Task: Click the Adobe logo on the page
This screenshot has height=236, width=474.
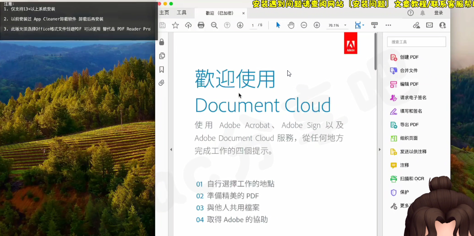Action: coord(350,43)
